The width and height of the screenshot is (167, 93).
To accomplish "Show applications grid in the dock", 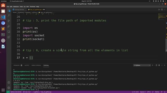I will click(3, 90).
